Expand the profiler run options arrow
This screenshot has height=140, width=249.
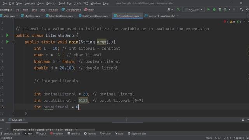(230, 10)
